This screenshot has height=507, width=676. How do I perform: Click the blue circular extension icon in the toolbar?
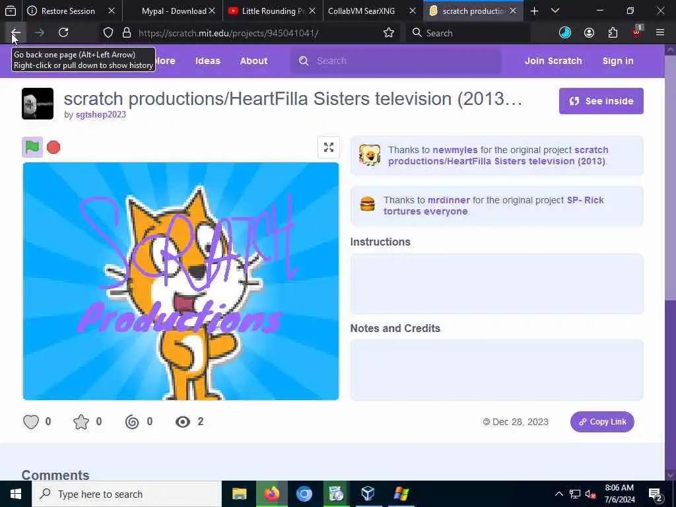565,33
